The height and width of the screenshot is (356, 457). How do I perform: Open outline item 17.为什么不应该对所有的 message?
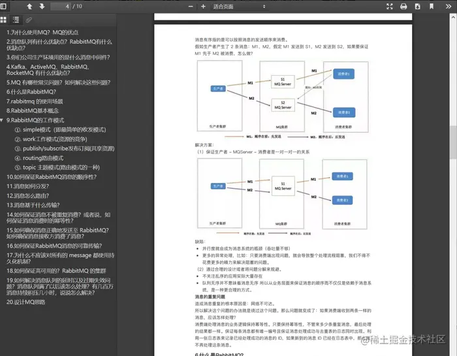pos(60,258)
